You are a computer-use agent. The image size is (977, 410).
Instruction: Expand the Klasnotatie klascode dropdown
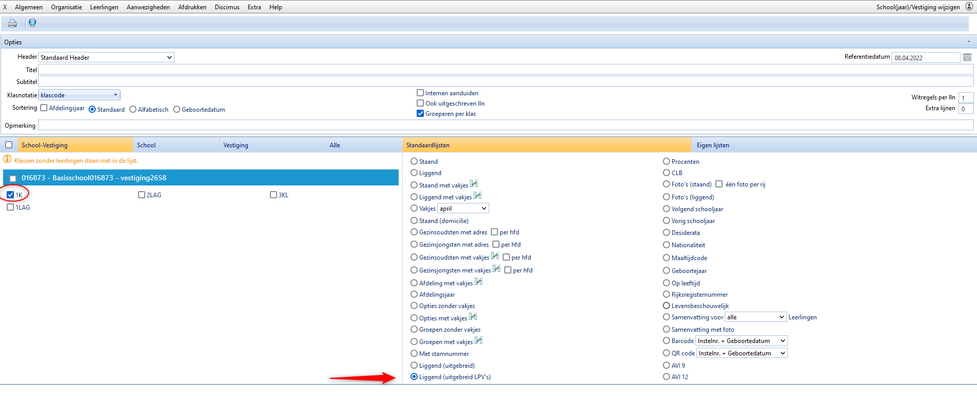click(x=79, y=95)
